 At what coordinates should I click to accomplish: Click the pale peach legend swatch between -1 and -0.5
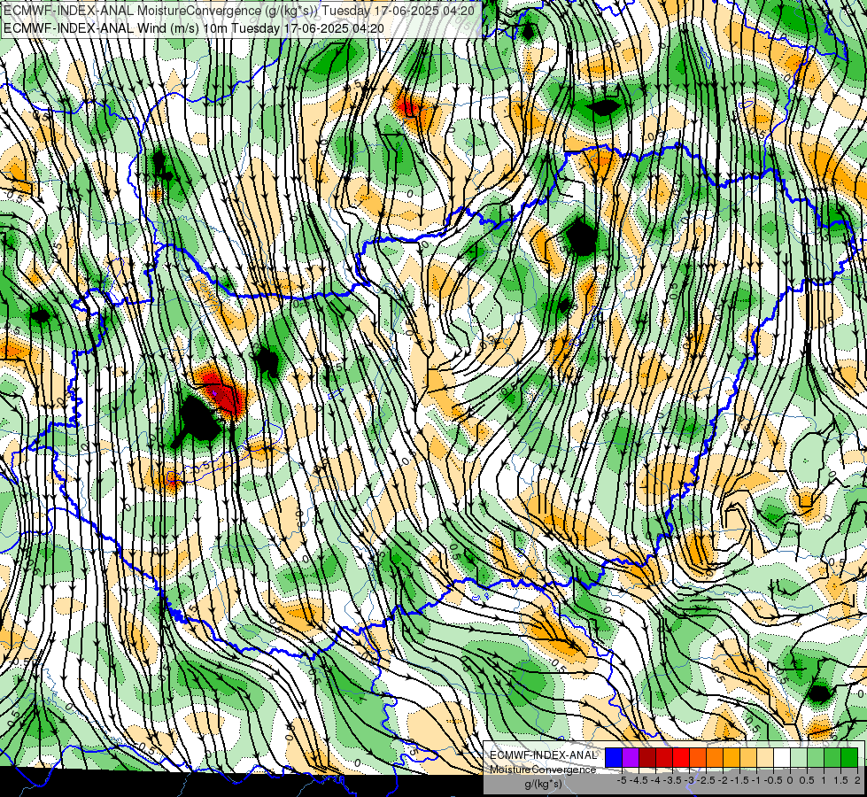tap(765, 757)
